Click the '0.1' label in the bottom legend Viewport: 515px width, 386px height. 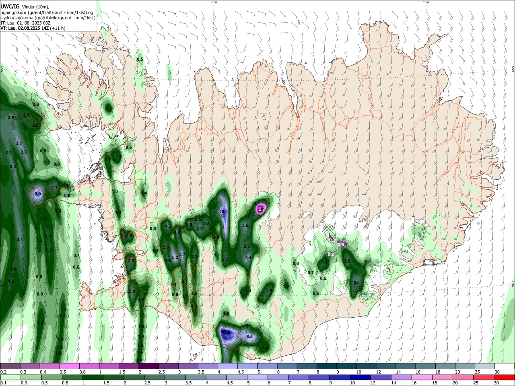tap(3, 383)
